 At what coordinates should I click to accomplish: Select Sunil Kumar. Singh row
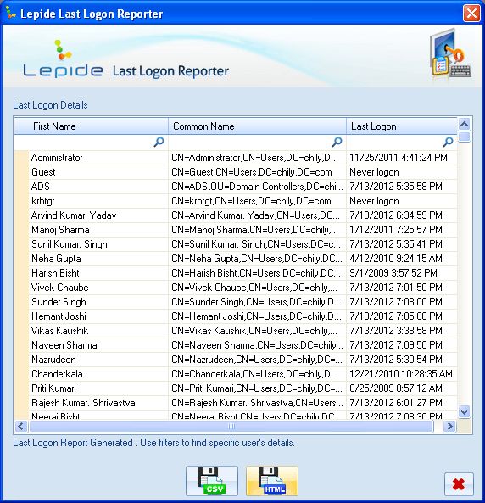tap(236, 244)
